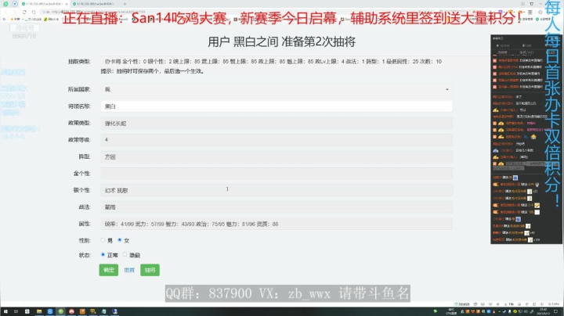
Task: Click the browser home icon
Action: [x=34, y=12]
